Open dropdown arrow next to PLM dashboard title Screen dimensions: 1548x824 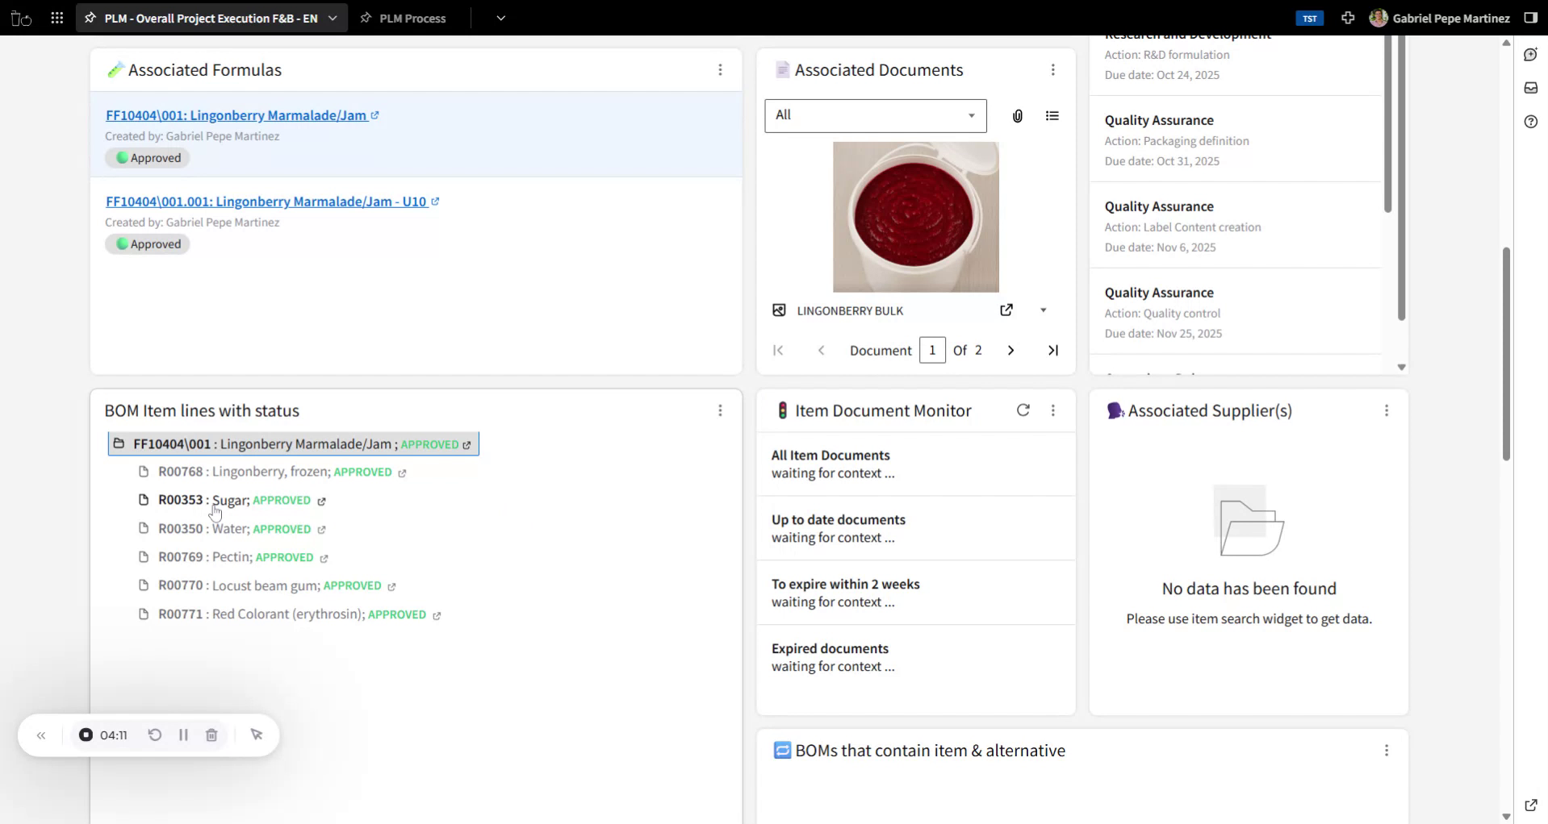pyautogui.click(x=332, y=18)
